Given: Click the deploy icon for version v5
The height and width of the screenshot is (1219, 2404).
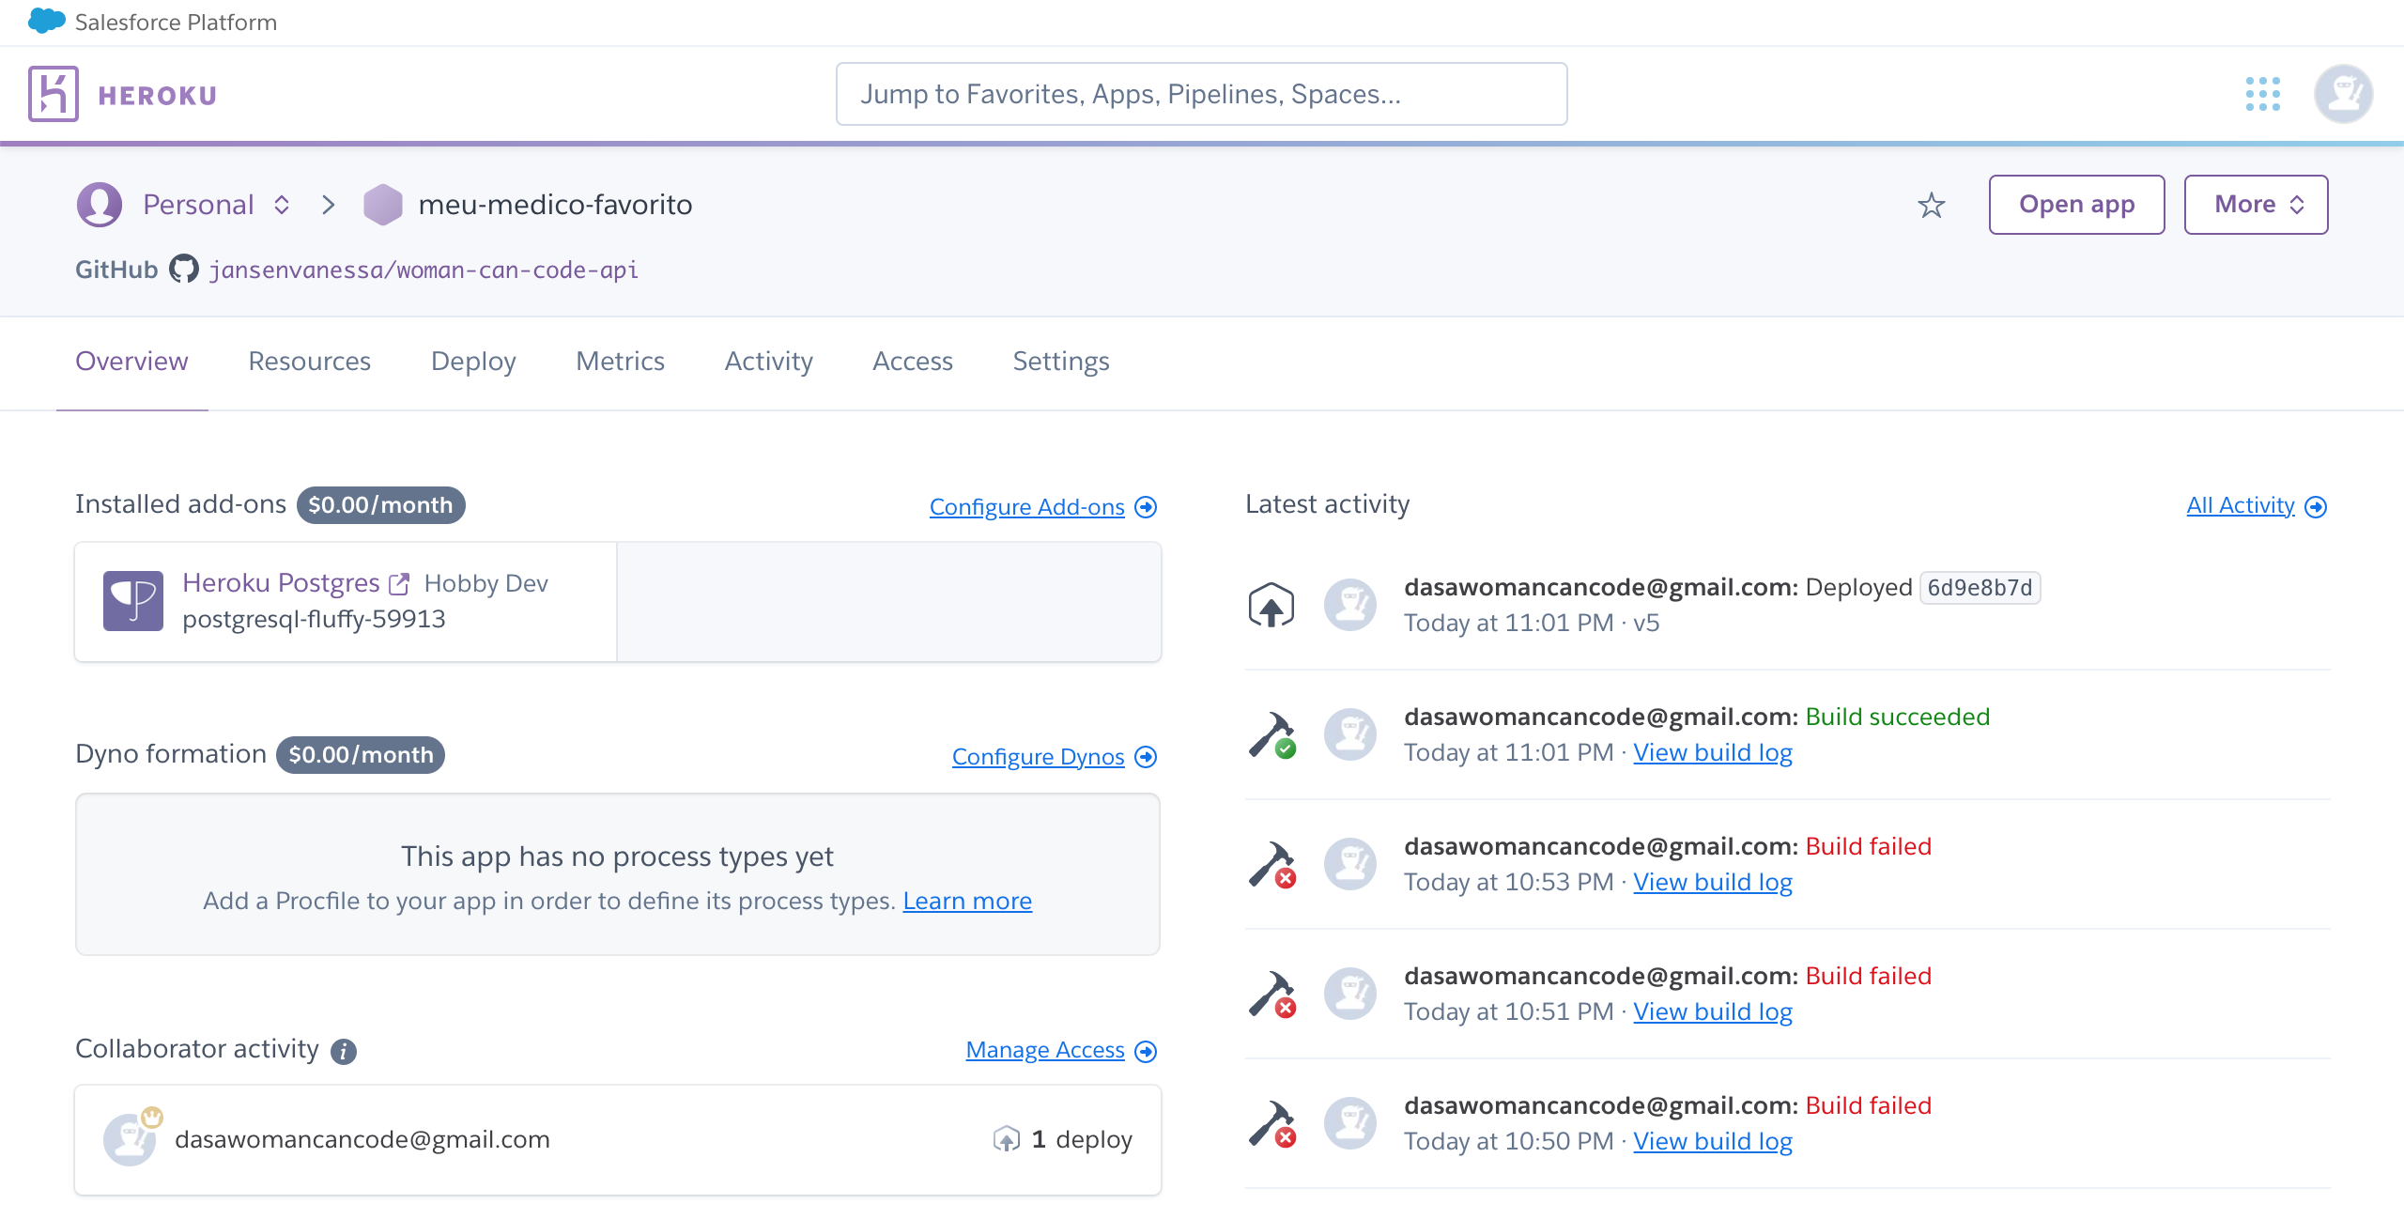Looking at the screenshot, I should pyautogui.click(x=1271, y=605).
